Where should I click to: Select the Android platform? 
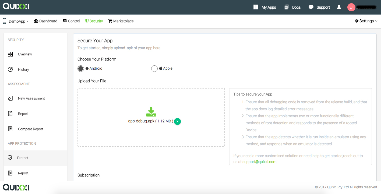point(80,68)
